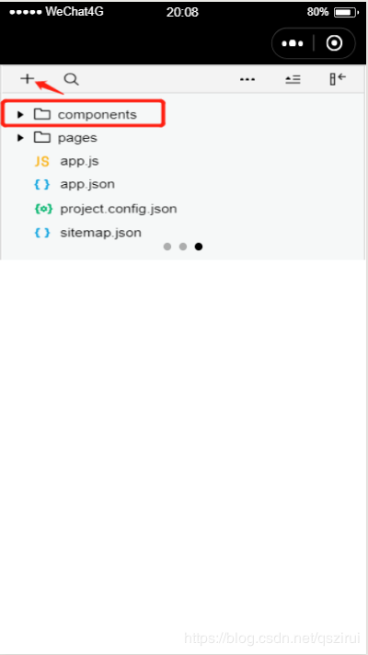Click the green config icon for project.config.json

pyautogui.click(x=43, y=209)
